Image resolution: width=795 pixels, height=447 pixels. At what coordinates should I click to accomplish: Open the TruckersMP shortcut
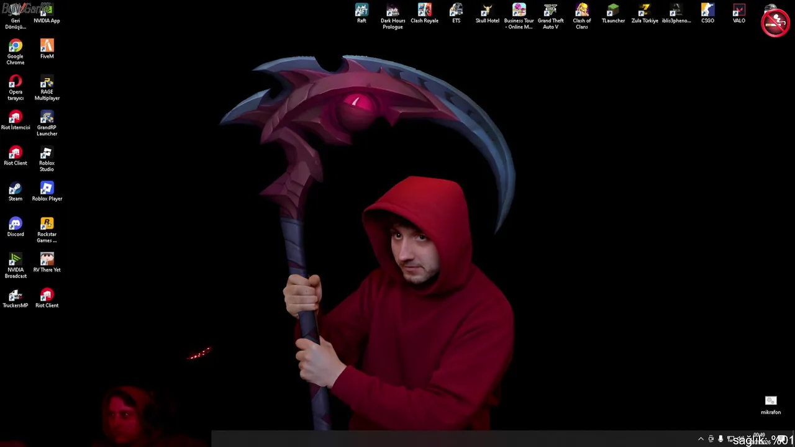coord(16,298)
